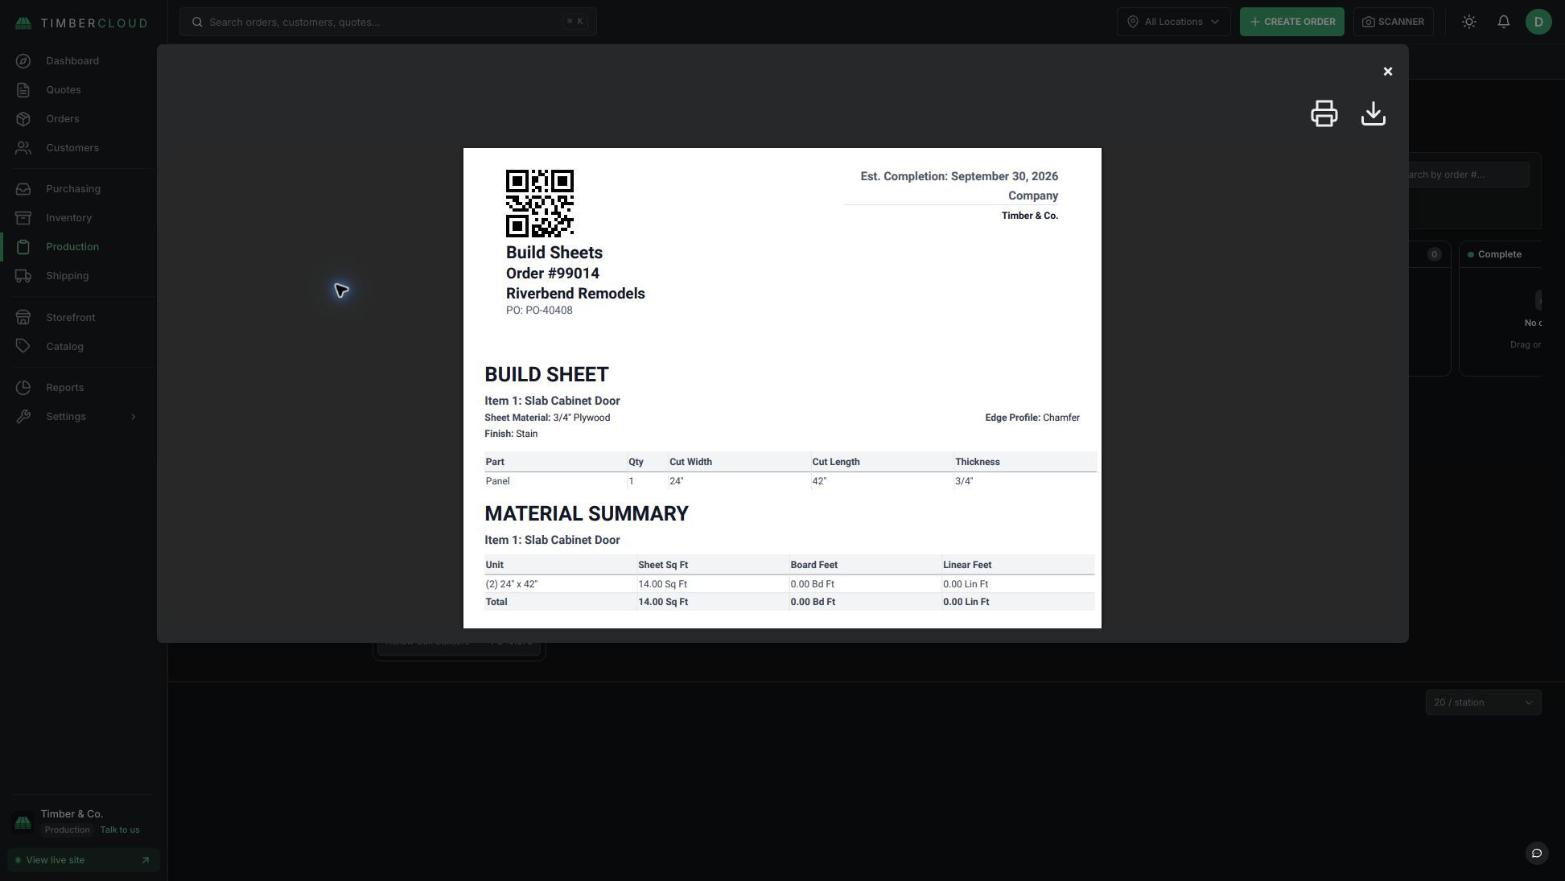Screen dimensions: 1565x881
Task: Open user avatar menu D
Action: [1538, 22]
